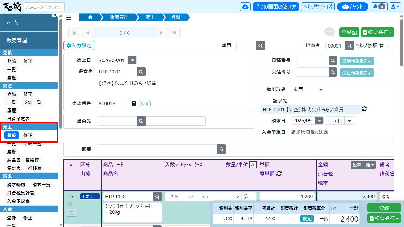
Task: Click the 売上番号 input field
Action: [x=113, y=103]
